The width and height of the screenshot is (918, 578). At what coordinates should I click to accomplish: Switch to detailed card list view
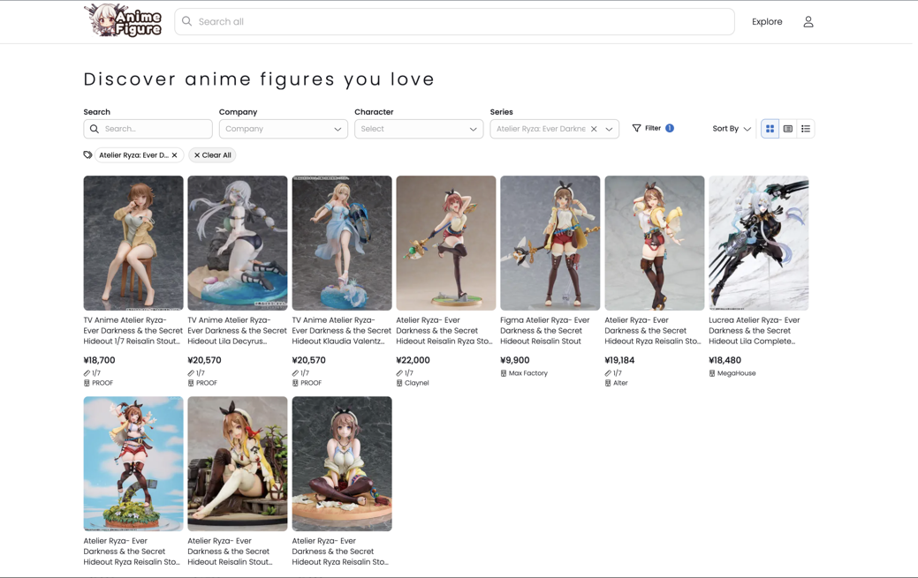tap(788, 129)
